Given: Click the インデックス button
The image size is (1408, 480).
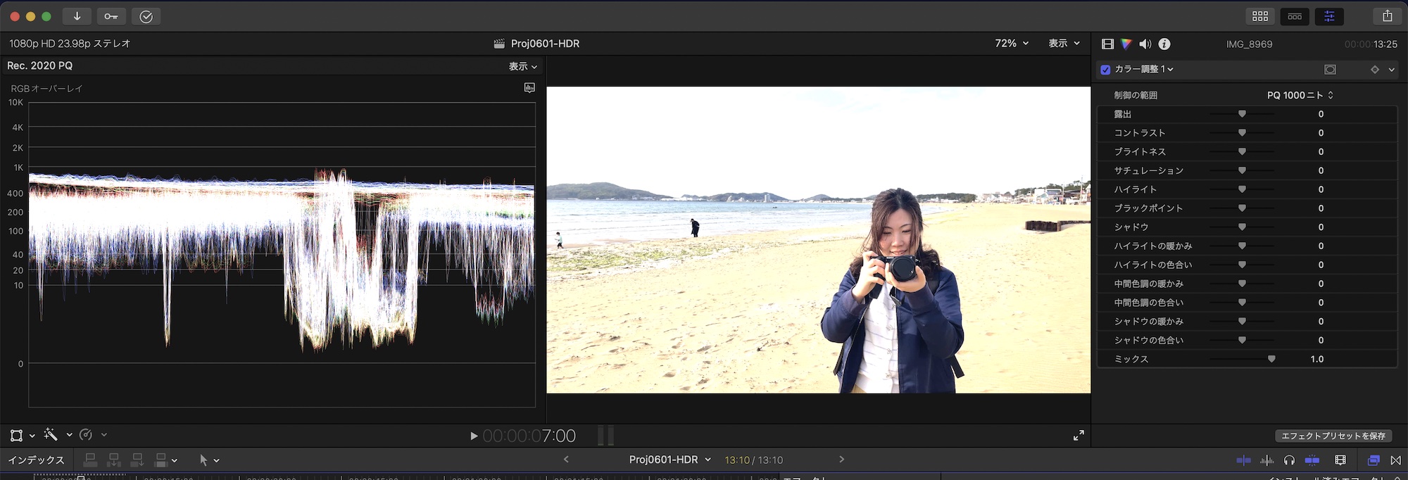Looking at the screenshot, I should pyautogui.click(x=36, y=460).
